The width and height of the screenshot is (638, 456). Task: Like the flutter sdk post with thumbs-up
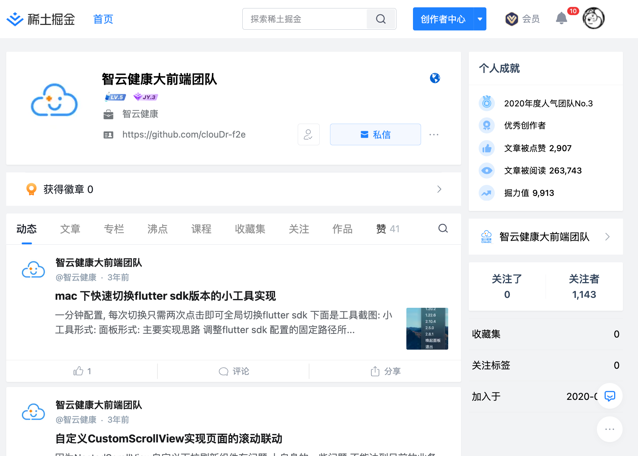[81, 371]
